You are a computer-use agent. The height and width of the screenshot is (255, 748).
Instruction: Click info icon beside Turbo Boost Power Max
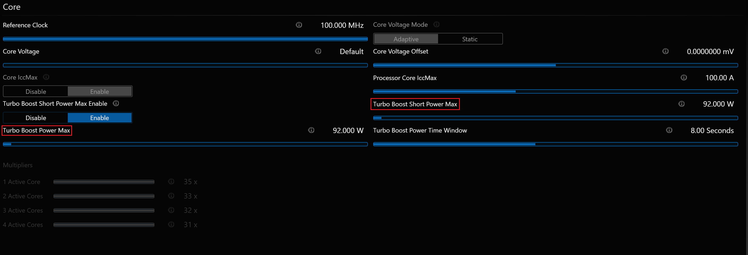311,130
